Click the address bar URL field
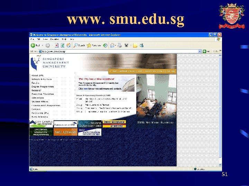Screen dimensions: 249x186 coord(120,51)
